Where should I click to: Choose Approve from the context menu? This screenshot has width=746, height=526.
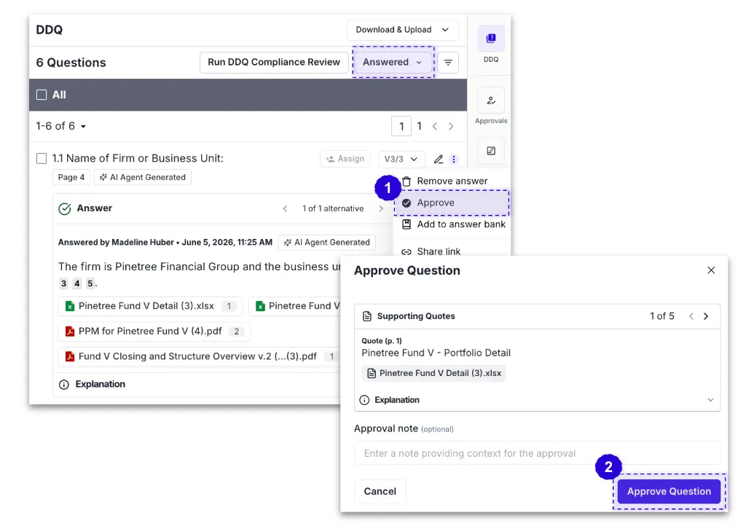(450, 203)
